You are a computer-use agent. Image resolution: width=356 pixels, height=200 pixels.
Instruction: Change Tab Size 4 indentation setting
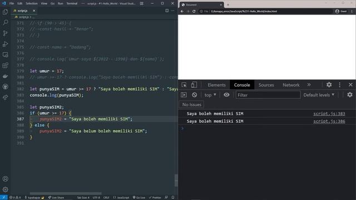(x=83, y=198)
